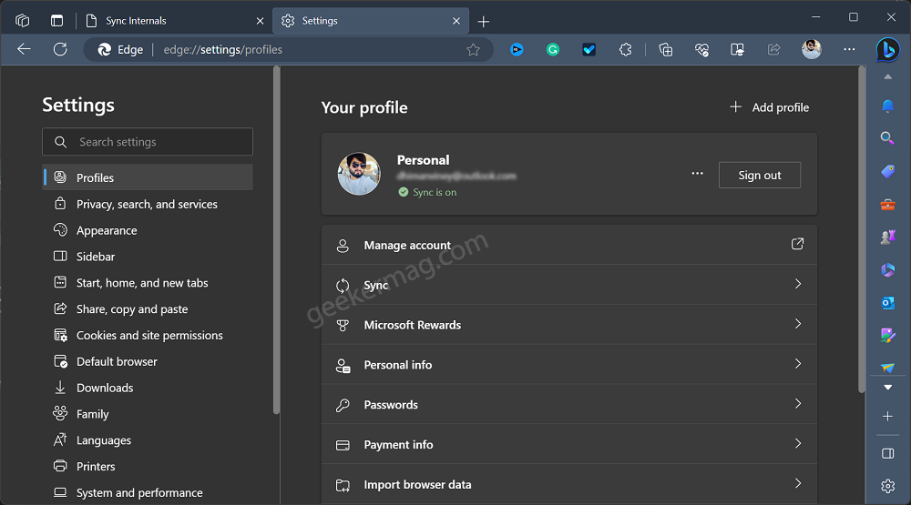This screenshot has width=911, height=505.
Task: Toggle sidebar visibility icon near bottom
Action: click(x=887, y=453)
